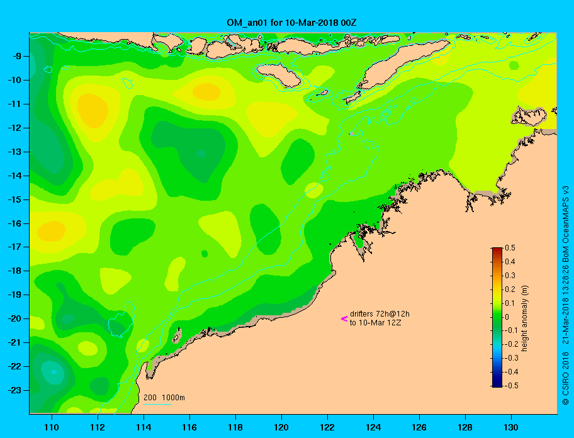
Task: Select the magenta drifter arrow marker in legend
Action: click(x=344, y=318)
